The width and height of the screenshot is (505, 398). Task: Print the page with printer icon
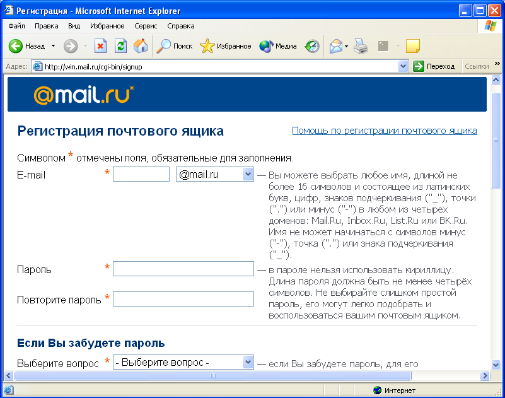pos(361,46)
